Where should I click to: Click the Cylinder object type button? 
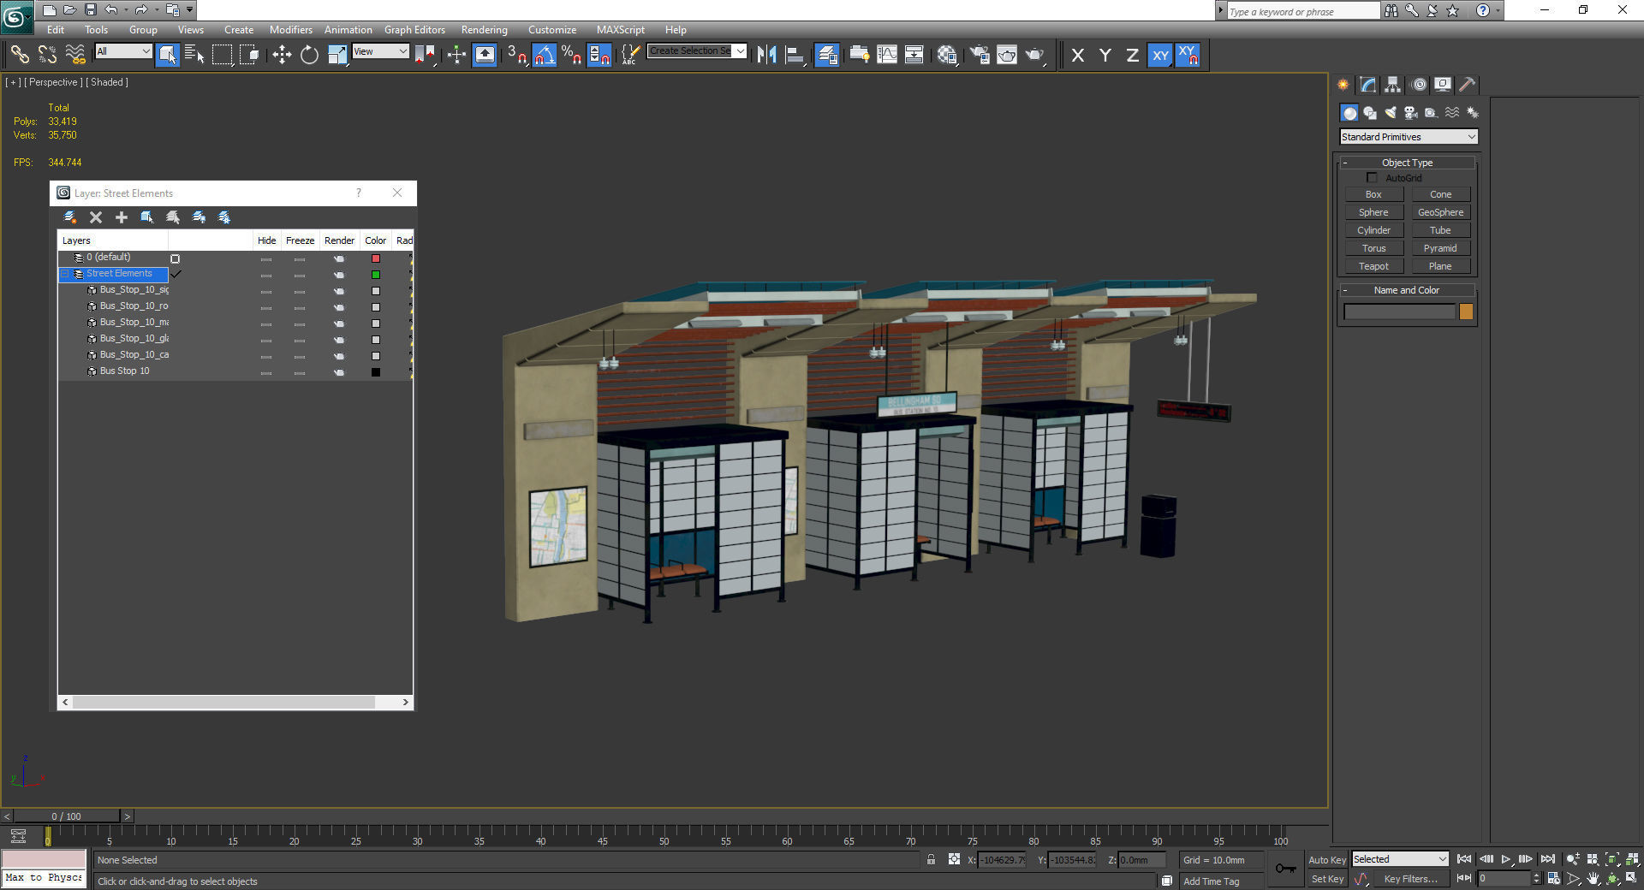(1373, 230)
